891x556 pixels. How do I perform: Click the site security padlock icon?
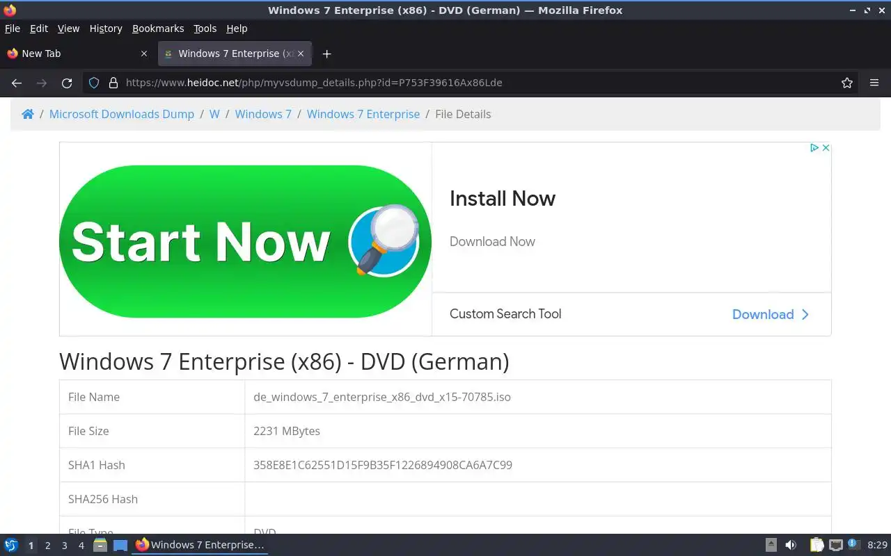pos(113,83)
